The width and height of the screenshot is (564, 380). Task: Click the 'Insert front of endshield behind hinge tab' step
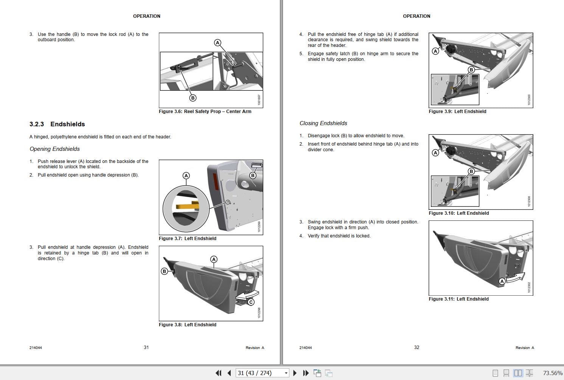(363, 147)
